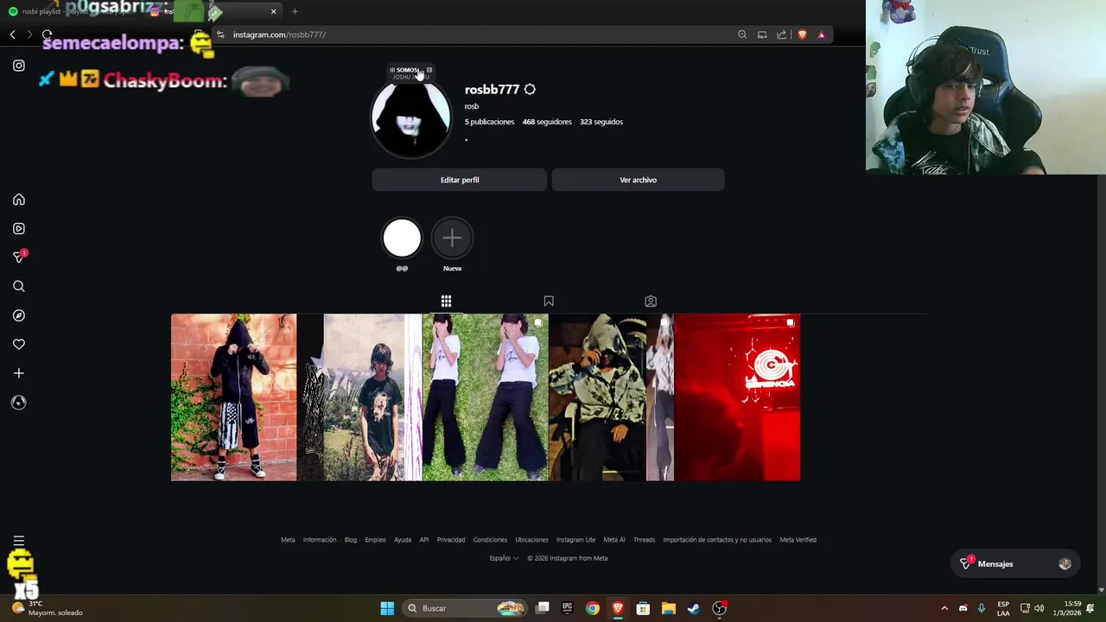Open Meta footer link
This screenshot has width=1106, height=622.
coord(288,540)
